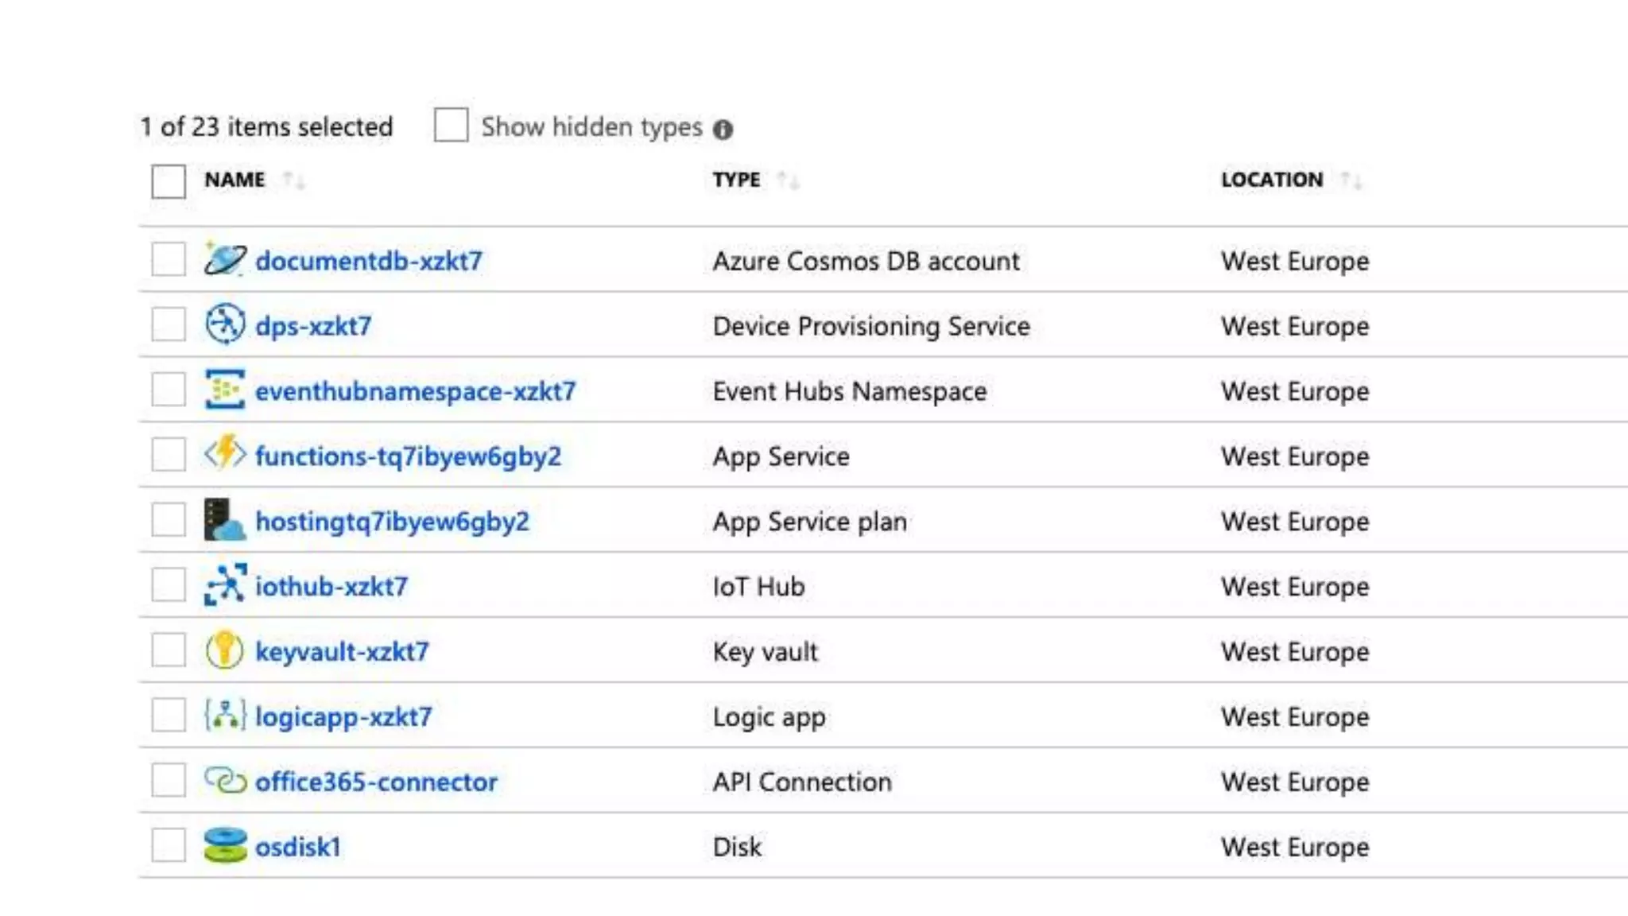Click the IoT Hub icon
The image size is (1628, 916).
pyautogui.click(x=225, y=585)
